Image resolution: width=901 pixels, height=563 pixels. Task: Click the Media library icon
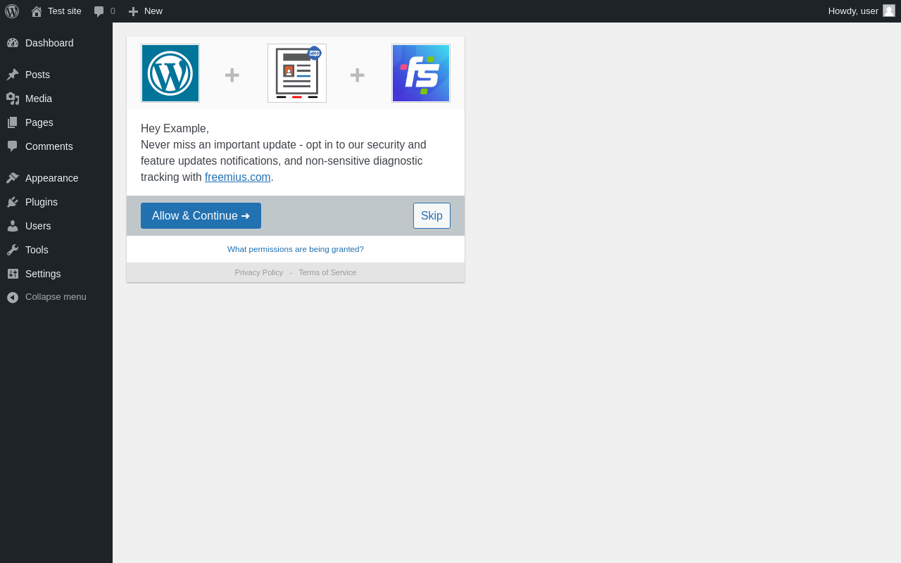coord(13,99)
